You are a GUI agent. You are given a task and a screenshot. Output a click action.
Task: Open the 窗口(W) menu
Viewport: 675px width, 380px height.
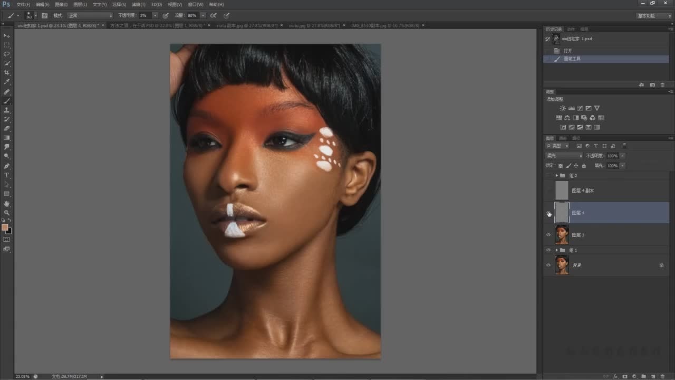coord(196,4)
